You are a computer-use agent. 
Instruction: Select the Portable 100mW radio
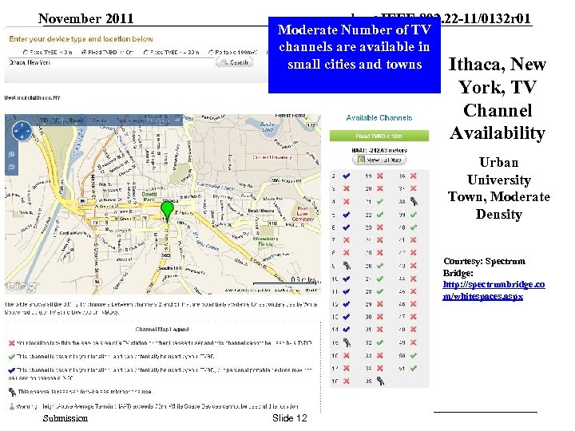point(211,53)
